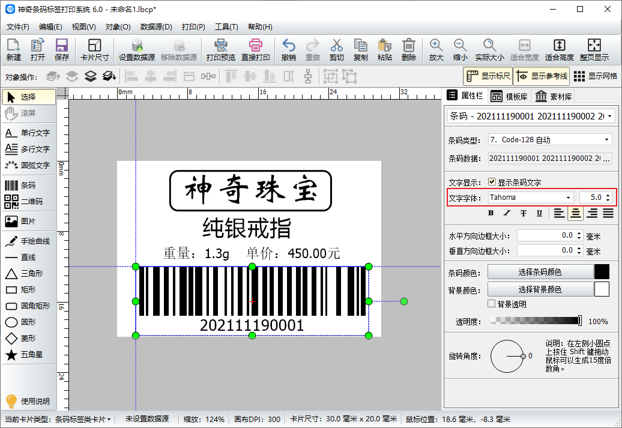Zoom out with the 缩小 icon
Viewport: 622px width, 428px height.
tap(460, 50)
